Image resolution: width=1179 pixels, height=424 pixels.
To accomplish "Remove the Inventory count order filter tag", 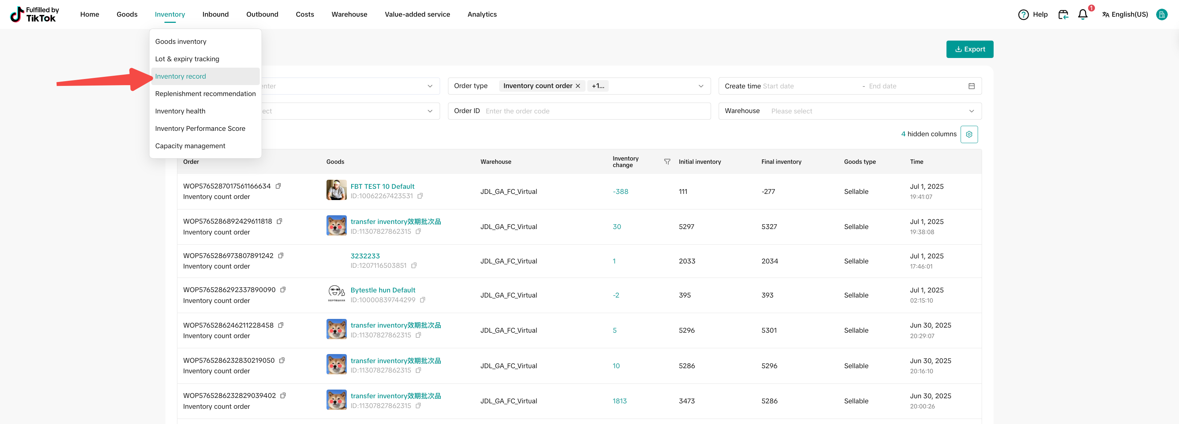I will tap(578, 86).
